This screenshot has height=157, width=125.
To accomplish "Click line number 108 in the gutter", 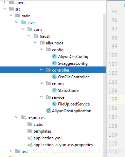I will click(113, 126).
